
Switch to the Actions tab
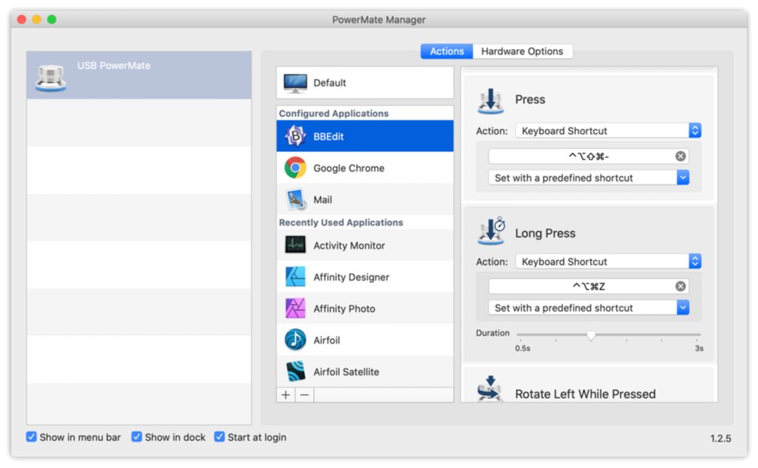[446, 51]
